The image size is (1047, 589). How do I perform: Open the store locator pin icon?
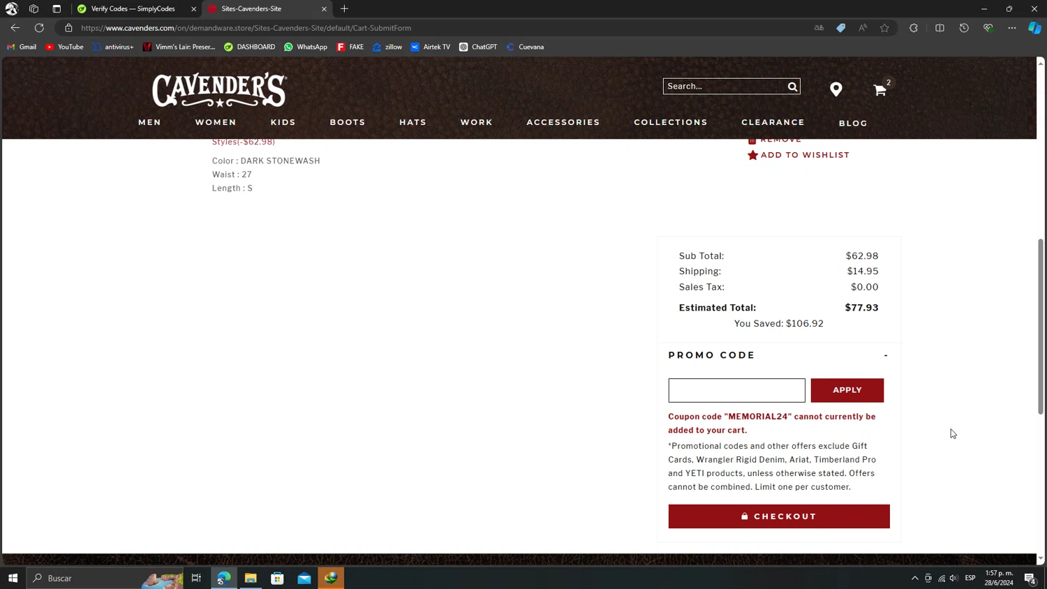point(836,89)
